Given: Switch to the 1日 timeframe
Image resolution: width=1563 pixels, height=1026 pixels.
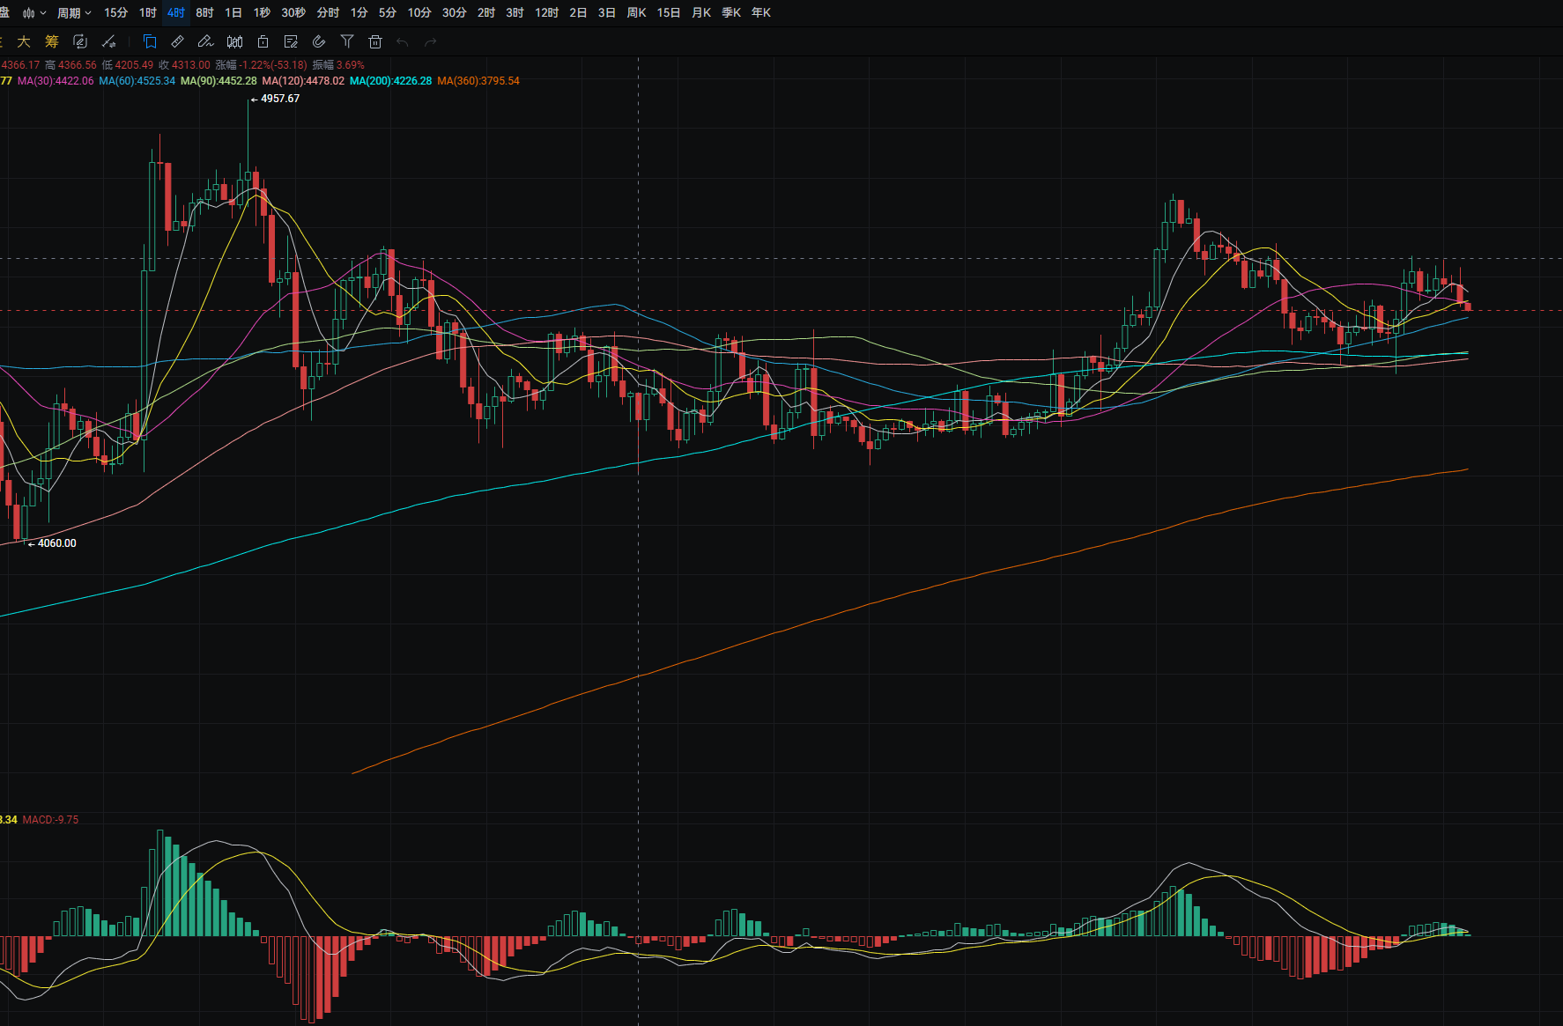Looking at the screenshot, I should (x=233, y=13).
